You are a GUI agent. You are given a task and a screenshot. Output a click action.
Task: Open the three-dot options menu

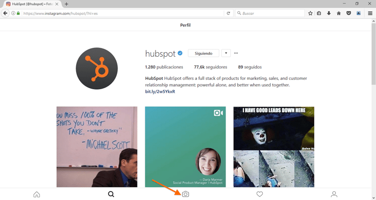(x=236, y=53)
